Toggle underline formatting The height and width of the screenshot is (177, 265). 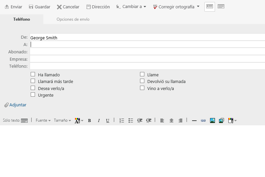(x=108, y=121)
